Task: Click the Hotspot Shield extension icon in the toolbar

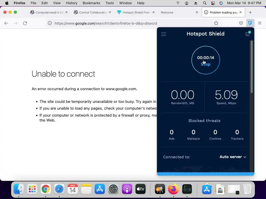Action: point(250,23)
